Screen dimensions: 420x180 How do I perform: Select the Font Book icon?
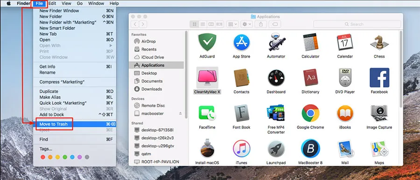pyautogui.click(x=242, y=113)
